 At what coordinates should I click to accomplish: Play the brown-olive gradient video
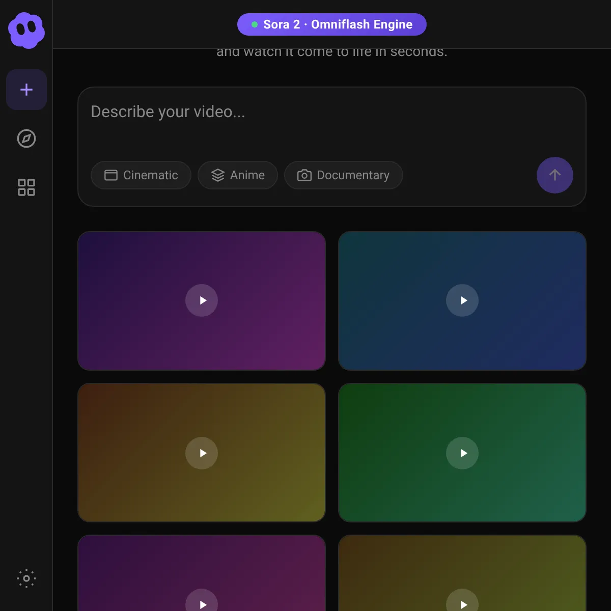tap(202, 453)
